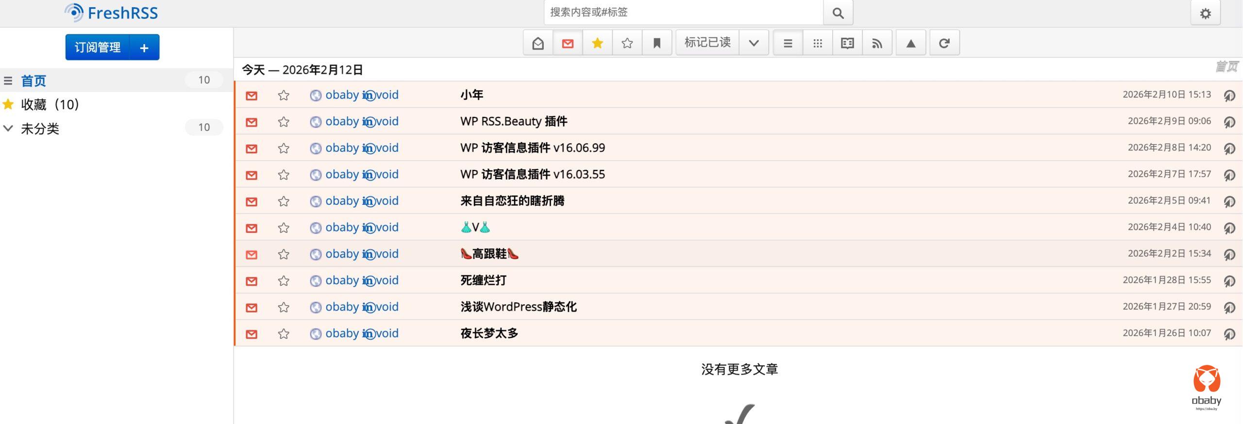The height and width of the screenshot is (424, 1243).
Task: Toggle unread-only filter envelope in toolbar
Action: 568,43
